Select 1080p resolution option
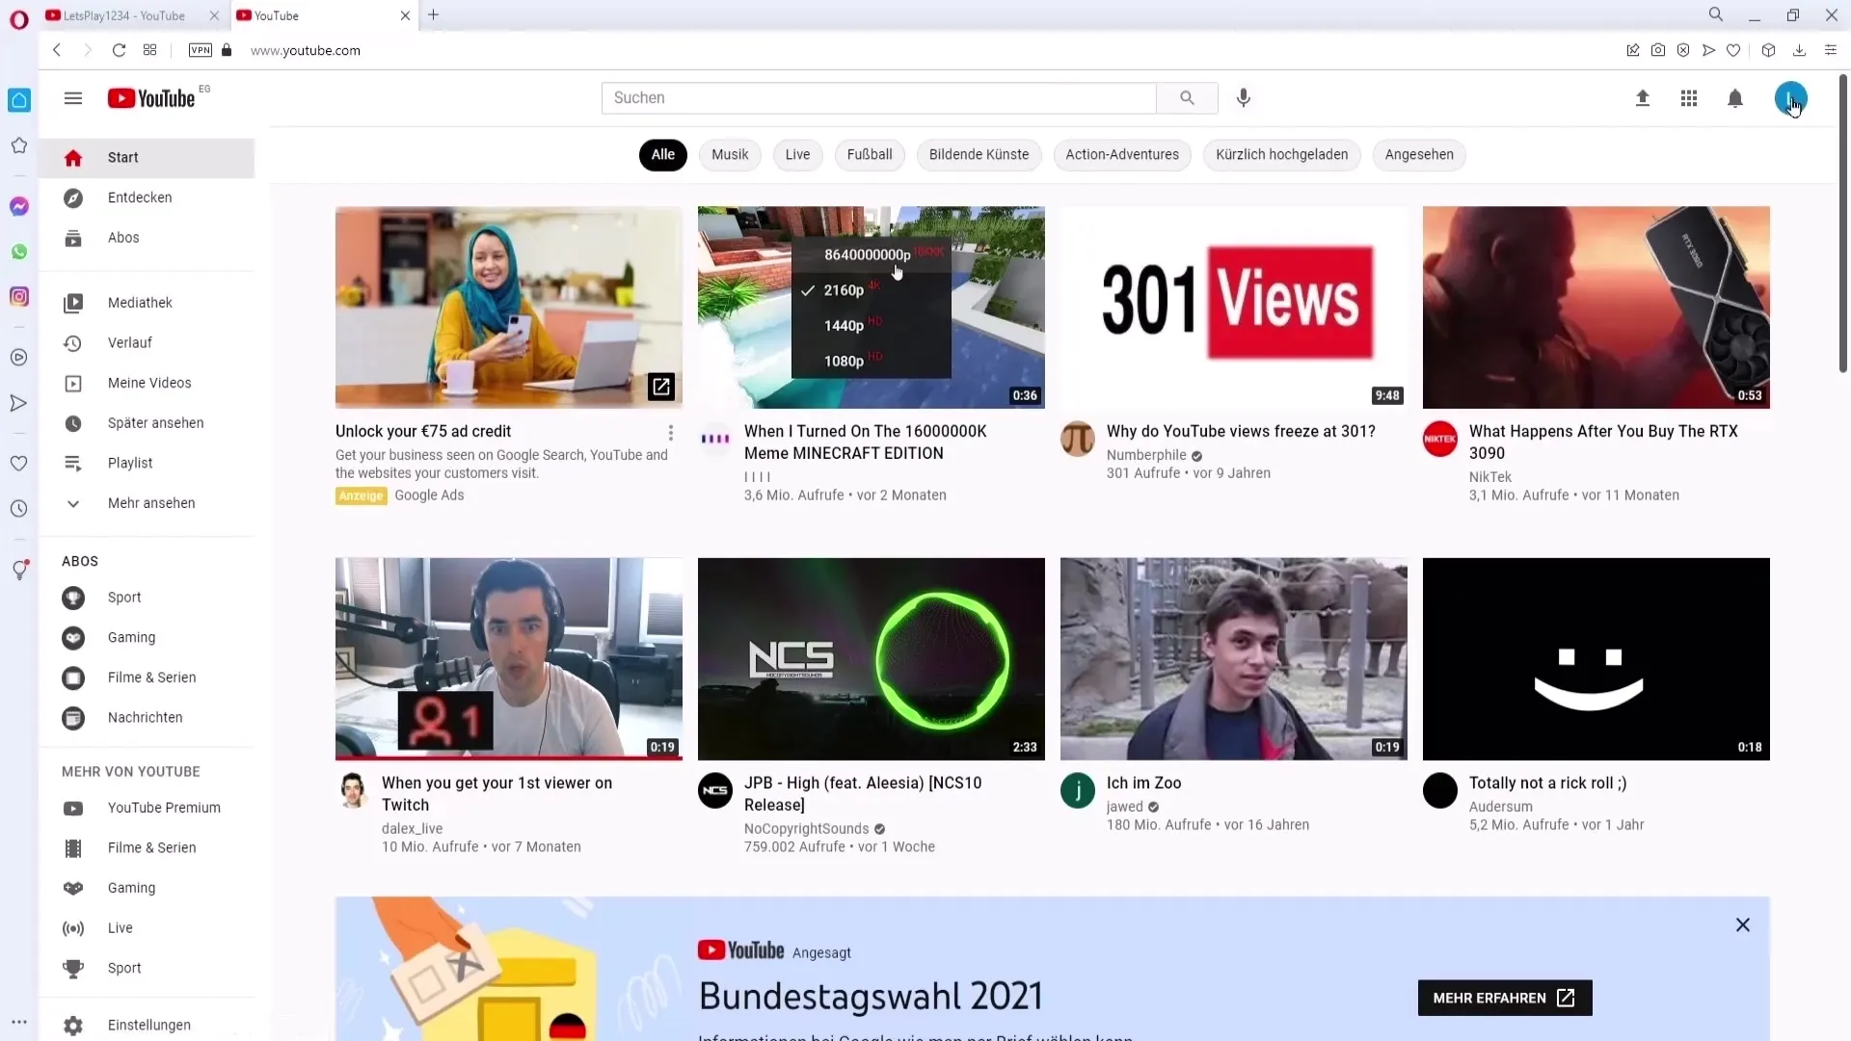Screen dimensions: 1851x1041 point(843,360)
